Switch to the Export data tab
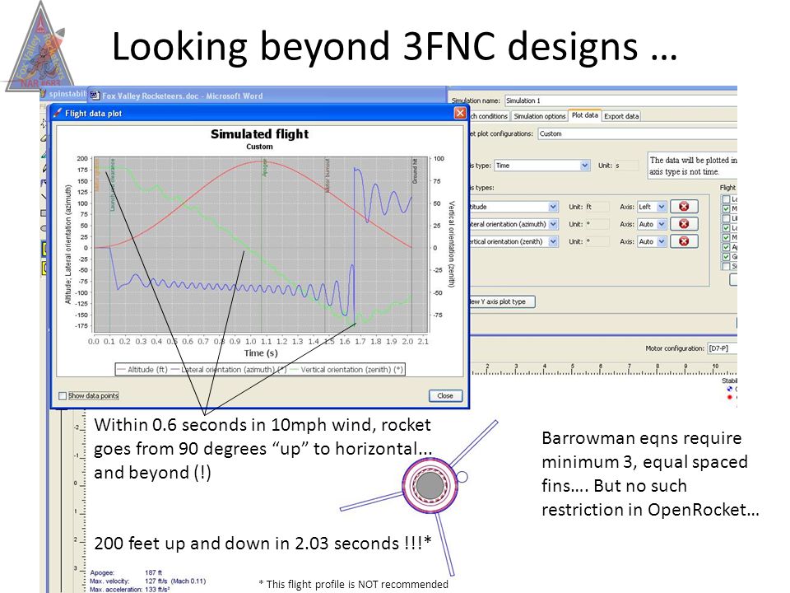The width and height of the screenshot is (790, 593). [x=621, y=116]
